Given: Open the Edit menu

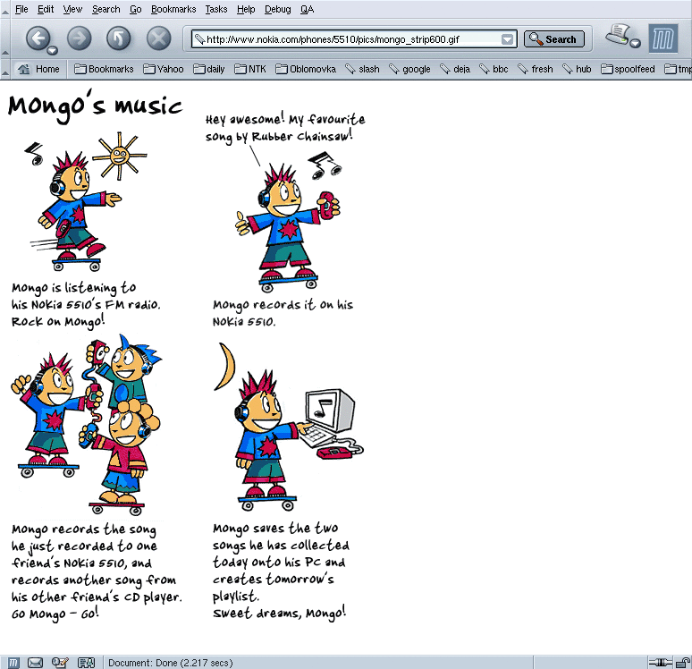Looking at the screenshot, I should 46,9.
